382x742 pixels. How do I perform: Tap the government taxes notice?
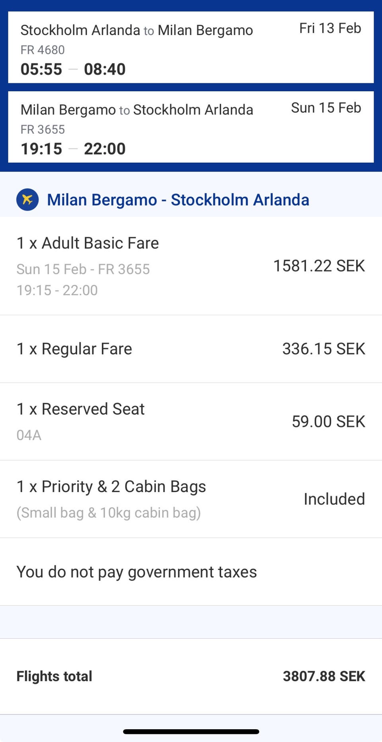(137, 572)
